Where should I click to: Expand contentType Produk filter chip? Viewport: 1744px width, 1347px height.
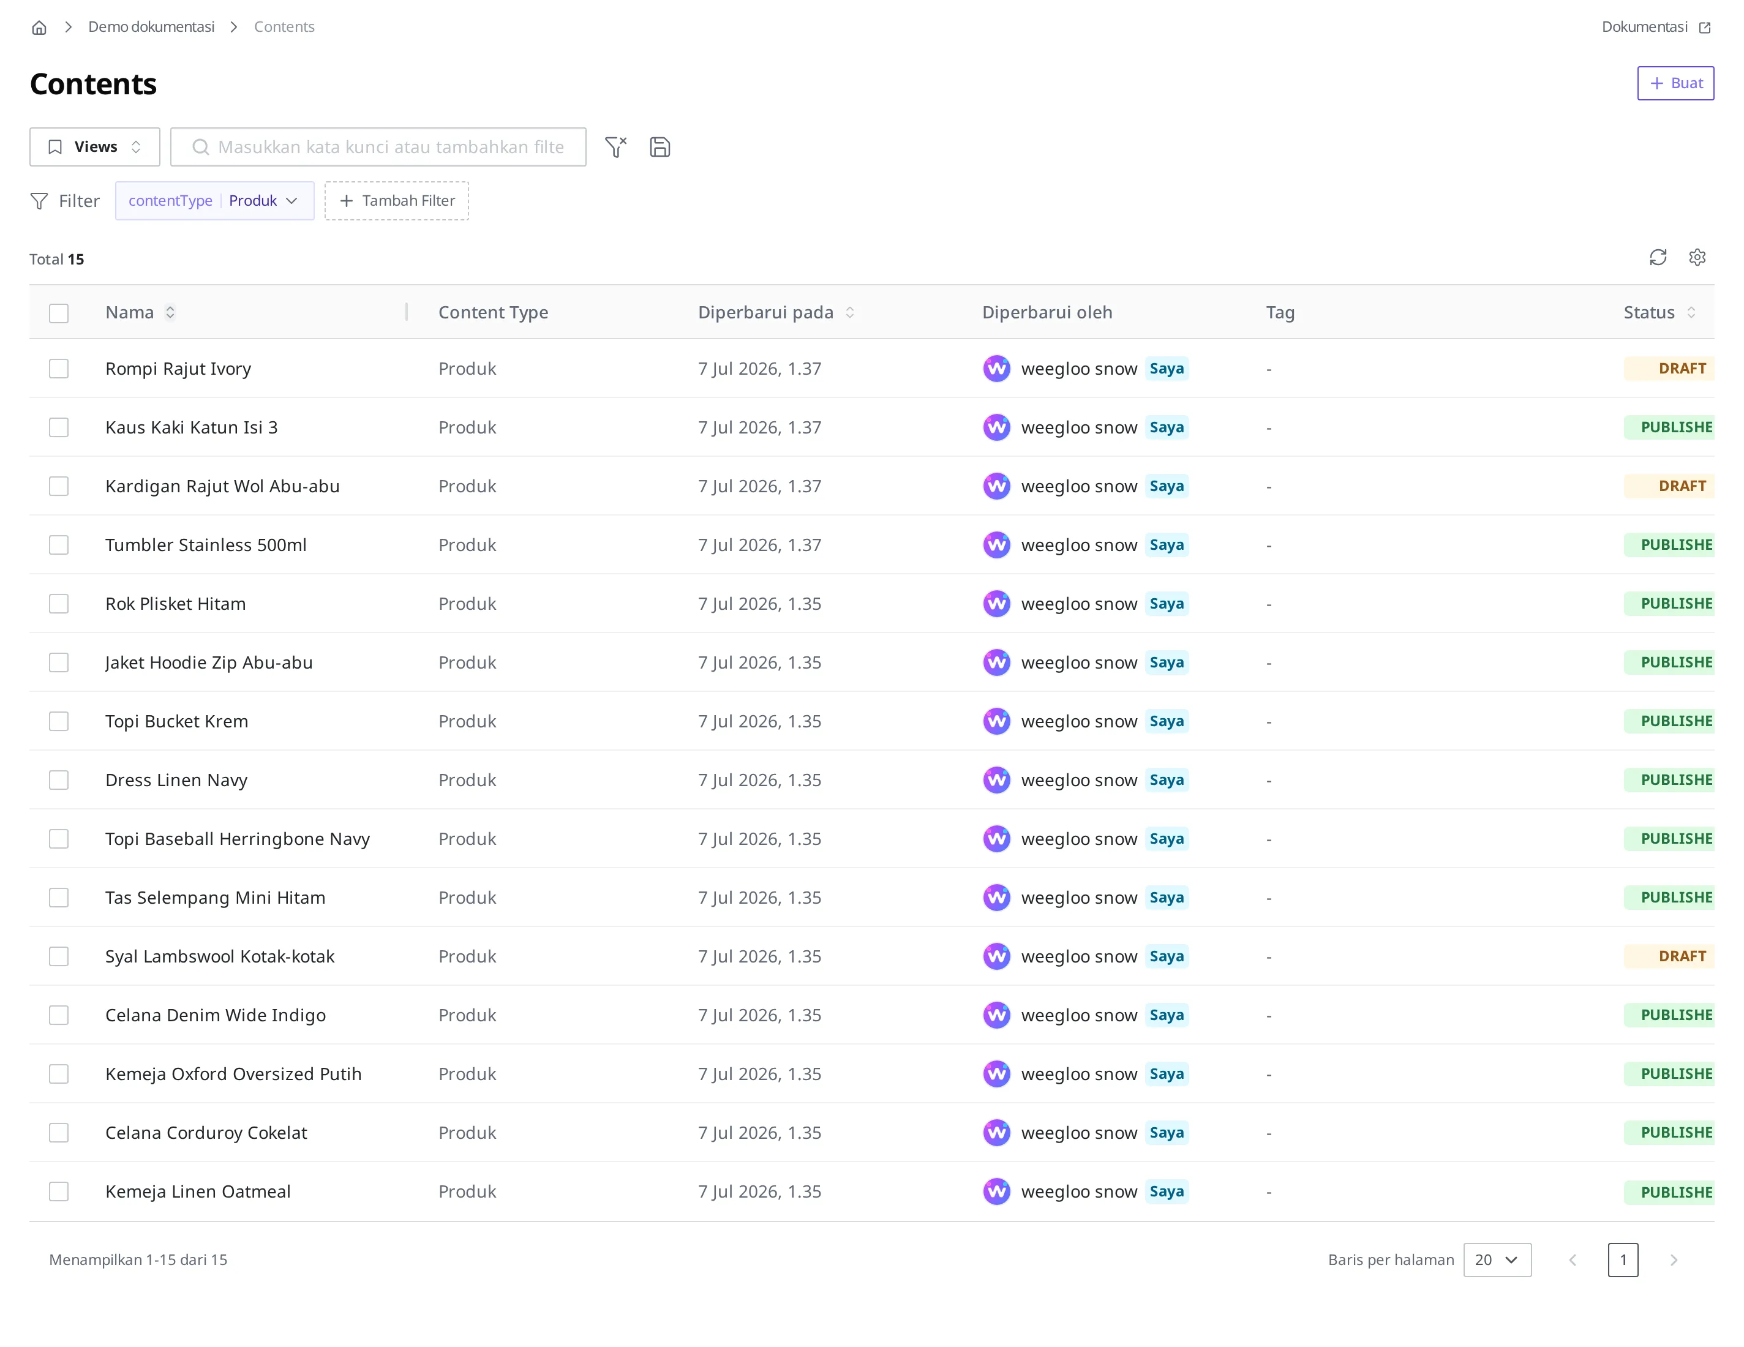click(215, 200)
